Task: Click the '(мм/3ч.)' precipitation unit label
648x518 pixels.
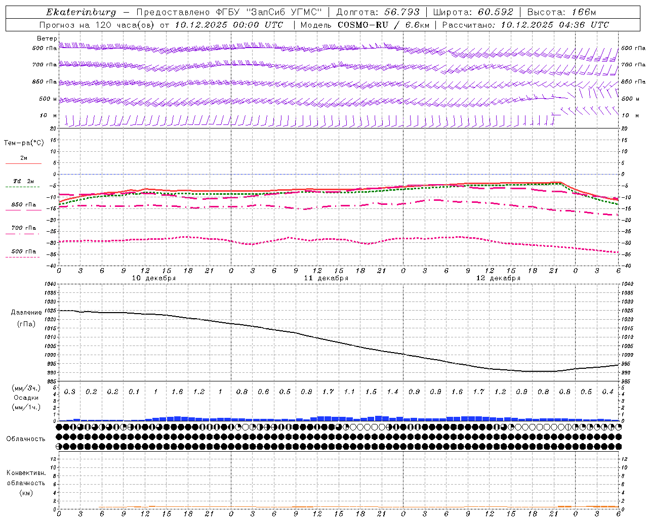Action: 26,388
